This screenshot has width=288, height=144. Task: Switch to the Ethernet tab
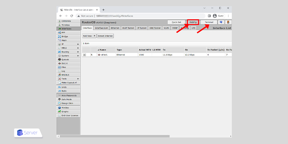coord(115,28)
